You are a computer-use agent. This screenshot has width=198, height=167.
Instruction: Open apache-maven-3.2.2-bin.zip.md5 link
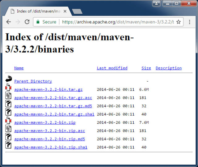point(49,139)
